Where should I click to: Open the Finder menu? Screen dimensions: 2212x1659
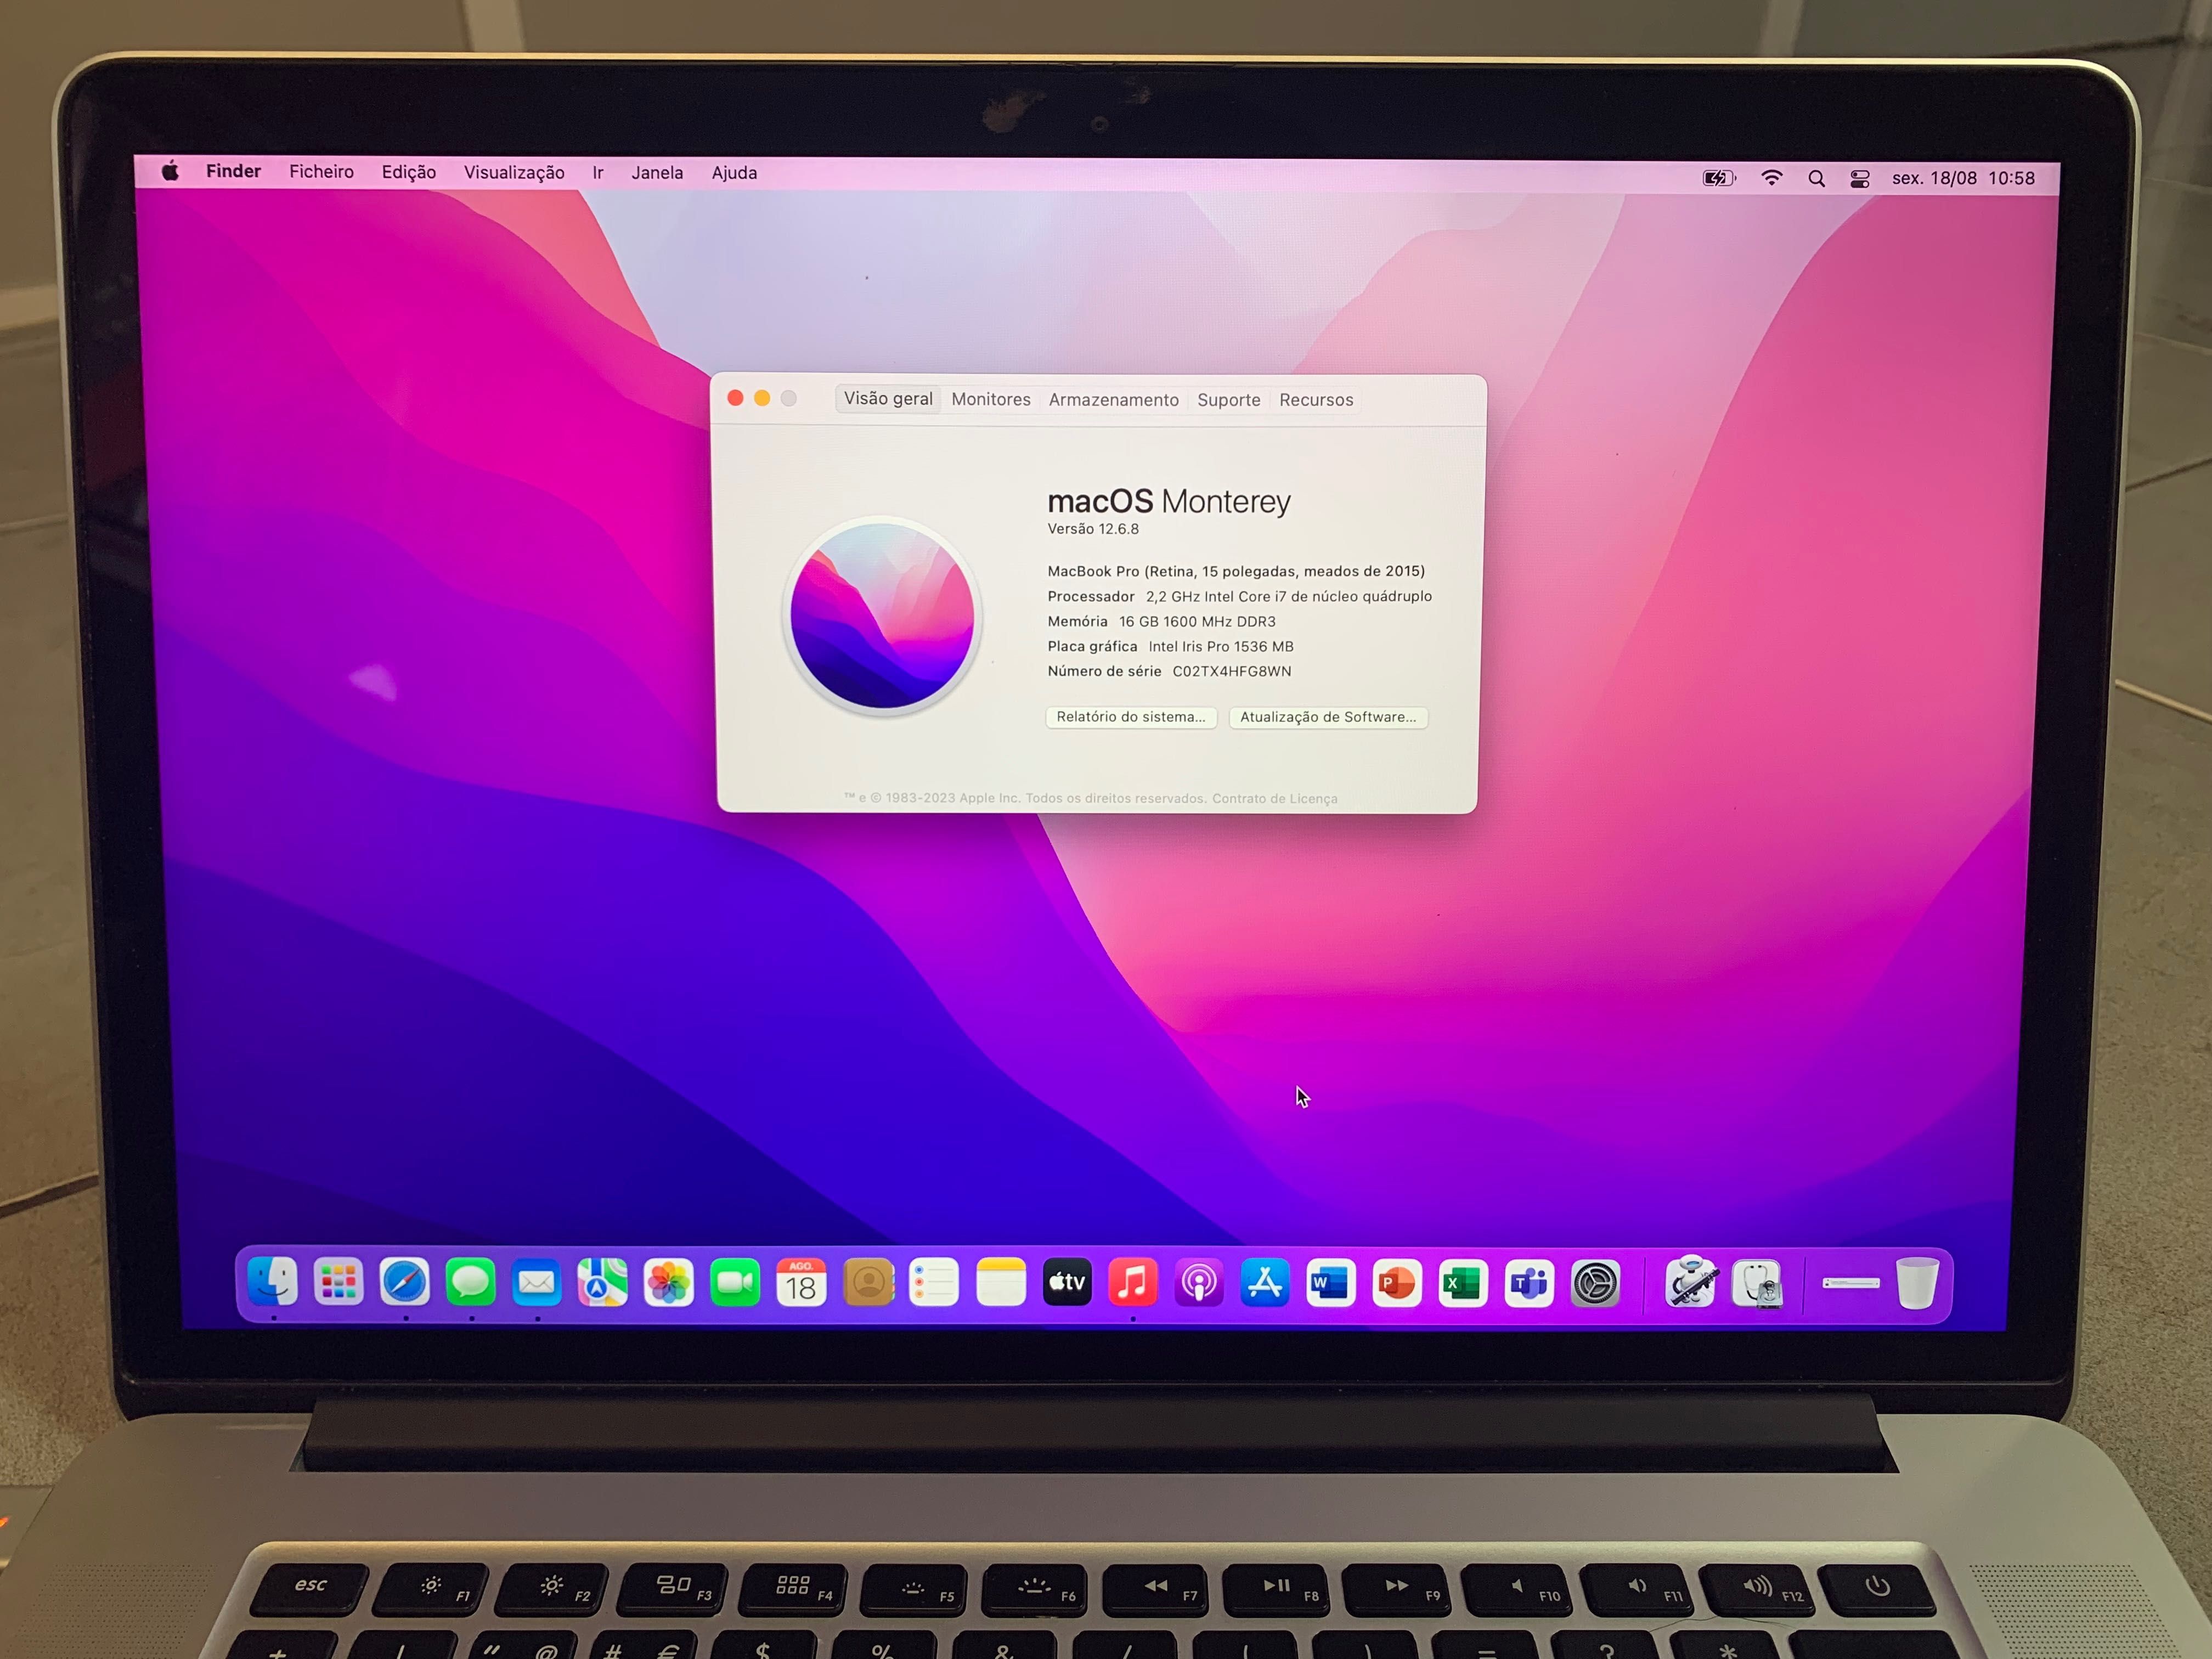(233, 171)
